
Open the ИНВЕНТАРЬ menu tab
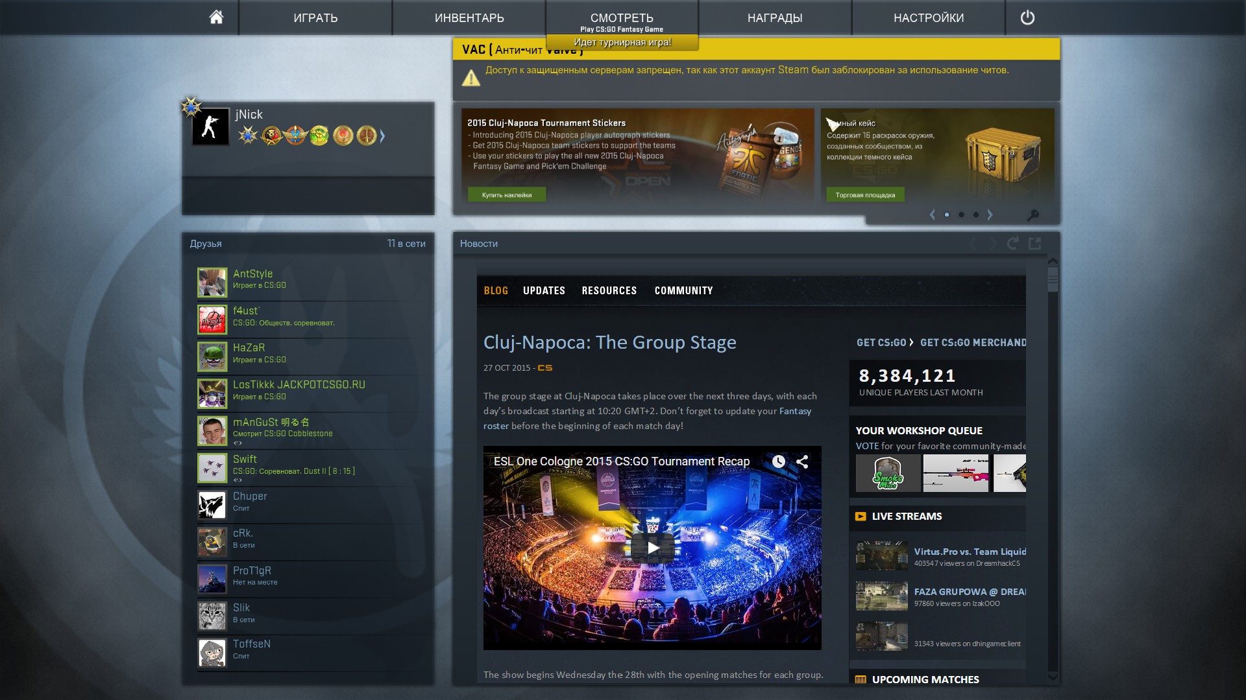(x=469, y=17)
